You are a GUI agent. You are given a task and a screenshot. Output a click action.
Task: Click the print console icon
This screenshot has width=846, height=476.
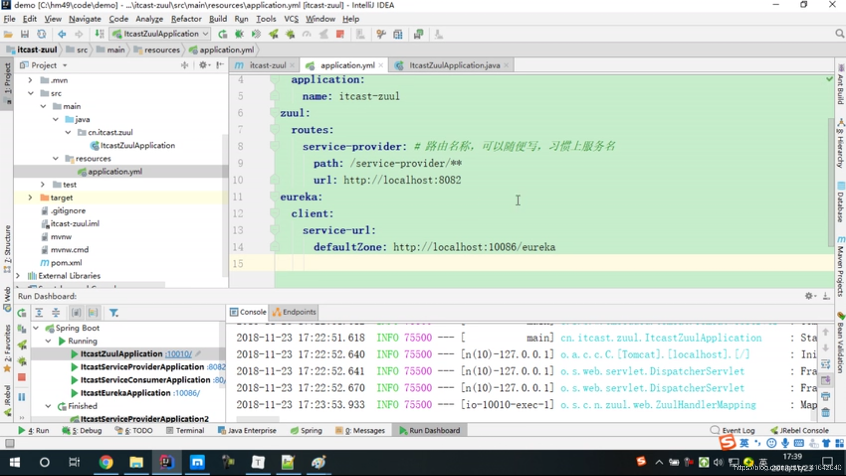[826, 396]
